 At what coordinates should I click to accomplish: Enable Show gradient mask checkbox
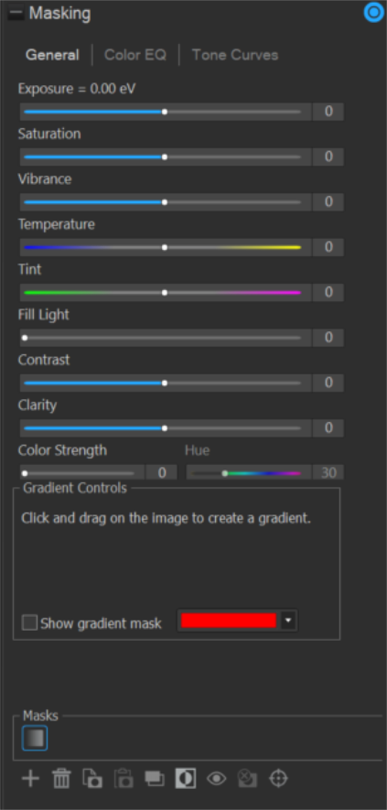tap(29, 622)
